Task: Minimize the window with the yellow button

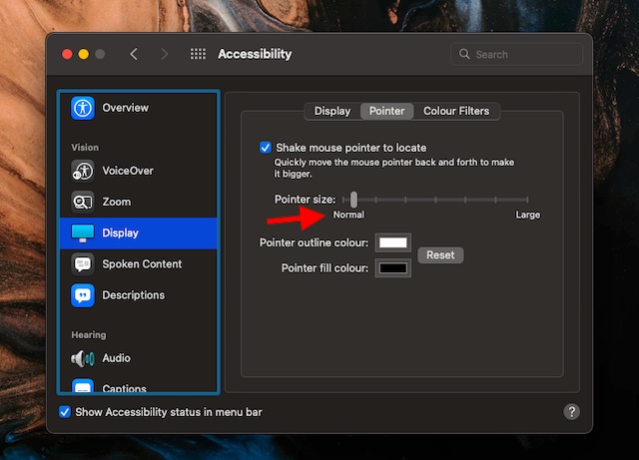Action: (x=84, y=54)
